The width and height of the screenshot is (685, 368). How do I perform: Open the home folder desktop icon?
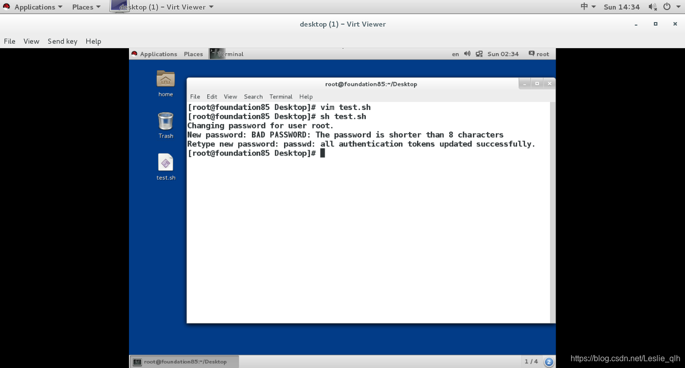(166, 79)
